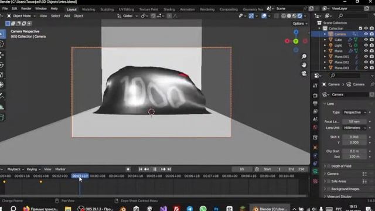Image resolution: width=375 pixels, height=211 pixels.
Task: Open the Global transform orientation dropdown
Action: pyautogui.click(x=128, y=16)
